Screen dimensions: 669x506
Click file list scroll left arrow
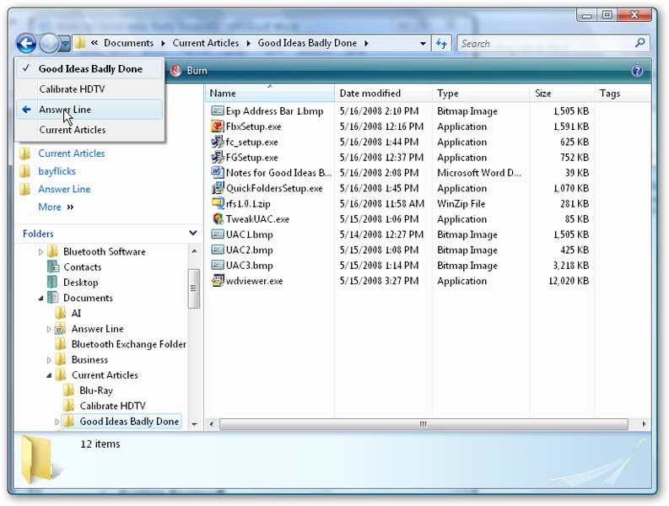tap(212, 424)
